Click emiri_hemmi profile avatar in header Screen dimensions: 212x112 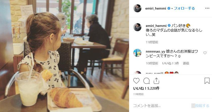137,8
